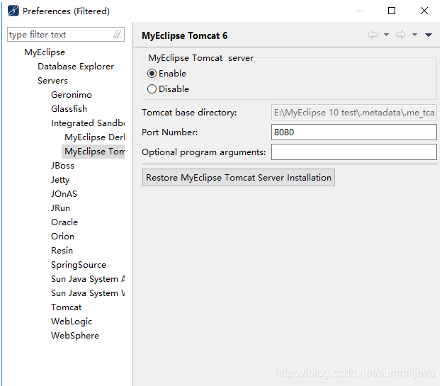Maximize the Preferences window
The height and width of the screenshot is (386, 442).
(x=392, y=11)
